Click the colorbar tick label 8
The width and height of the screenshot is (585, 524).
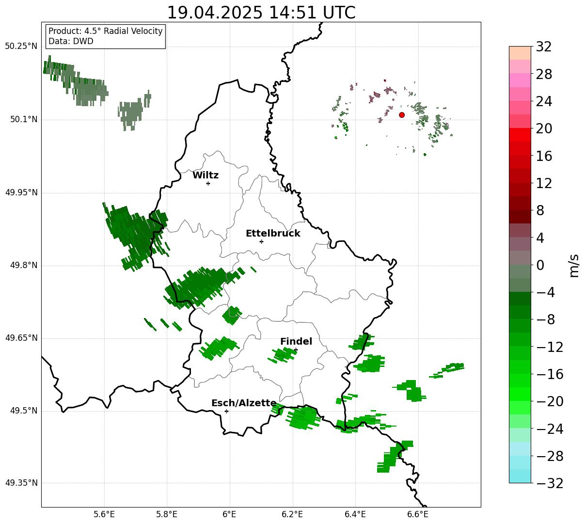click(x=540, y=211)
